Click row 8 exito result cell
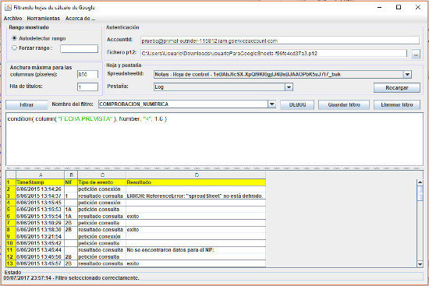The width and height of the screenshot is (429, 286). 196,230
